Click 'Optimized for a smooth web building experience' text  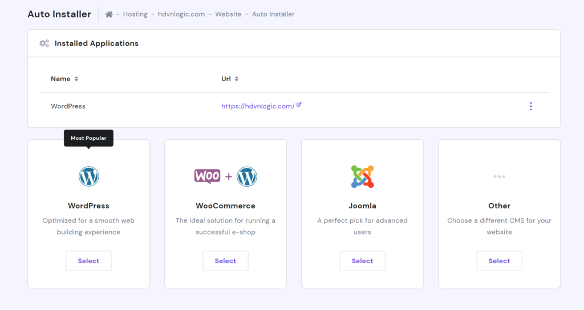point(88,226)
